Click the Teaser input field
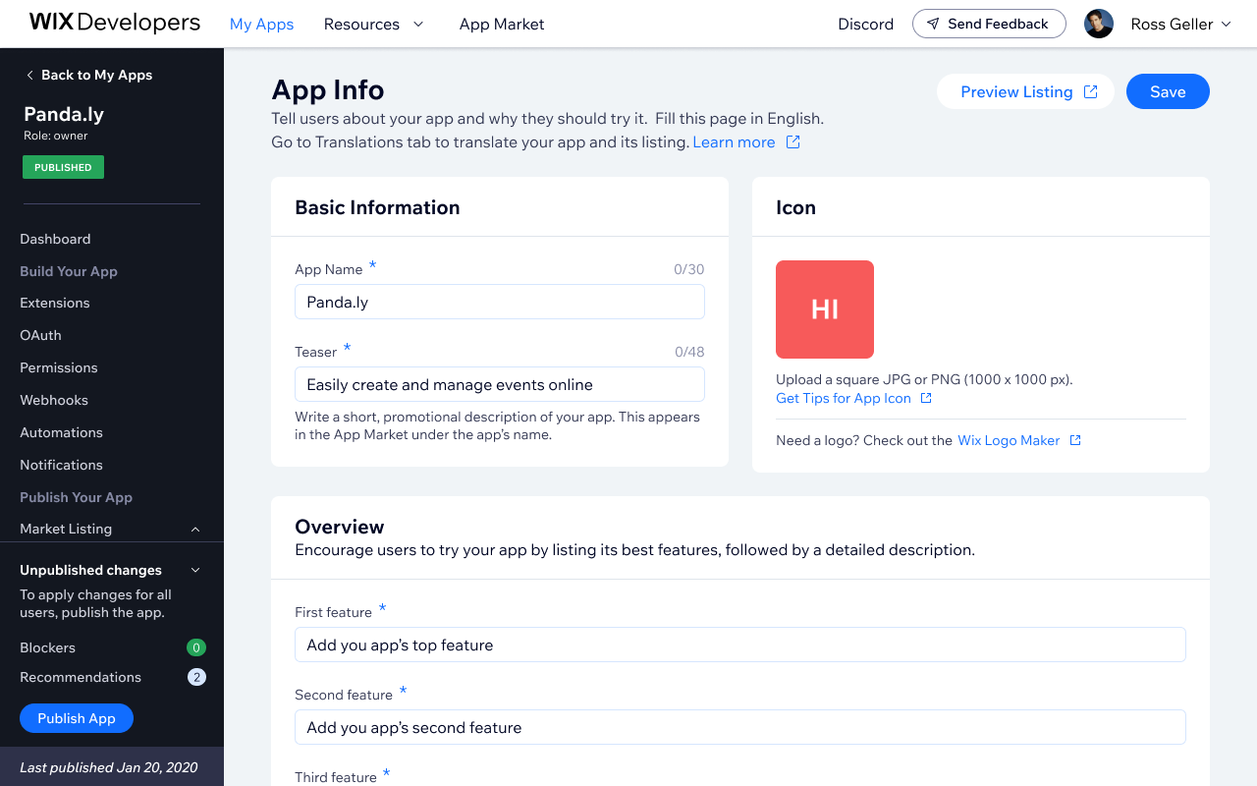Viewport: 1257px width, 786px height. pyautogui.click(x=500, y=384)
